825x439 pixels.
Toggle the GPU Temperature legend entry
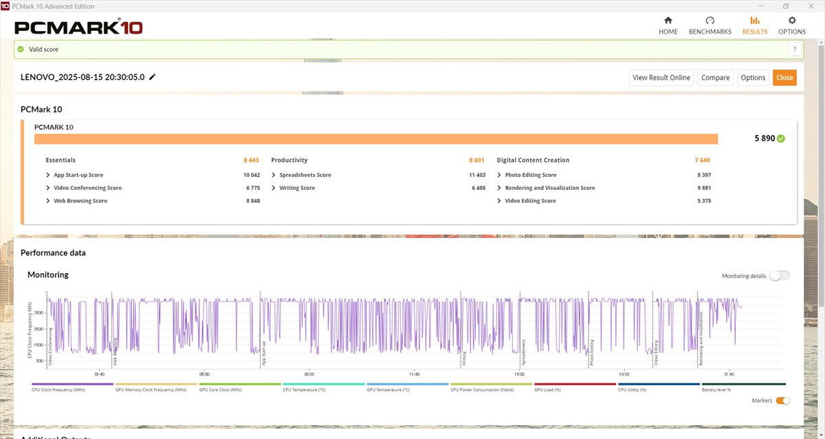click(x=408, y=387)
